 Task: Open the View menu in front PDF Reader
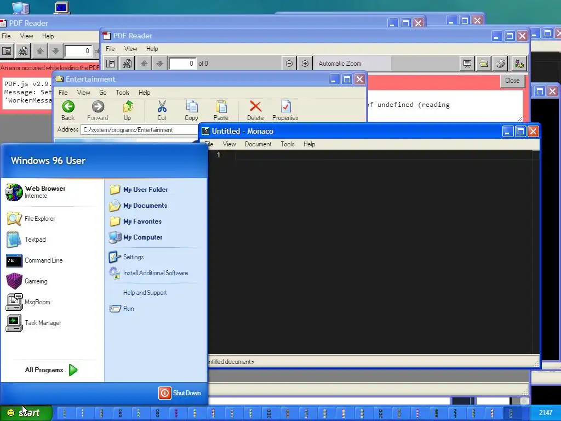pyautogui.click(x=130, y=49)
